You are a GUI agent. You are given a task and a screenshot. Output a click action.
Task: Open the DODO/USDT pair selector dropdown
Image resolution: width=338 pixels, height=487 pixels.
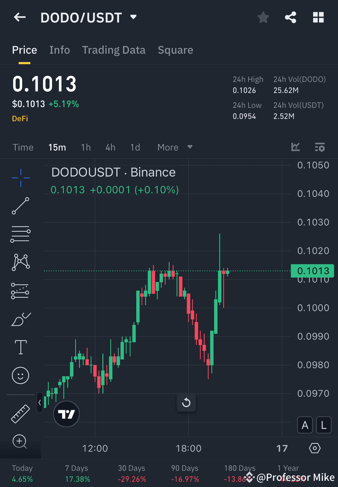tap(133, 17)
